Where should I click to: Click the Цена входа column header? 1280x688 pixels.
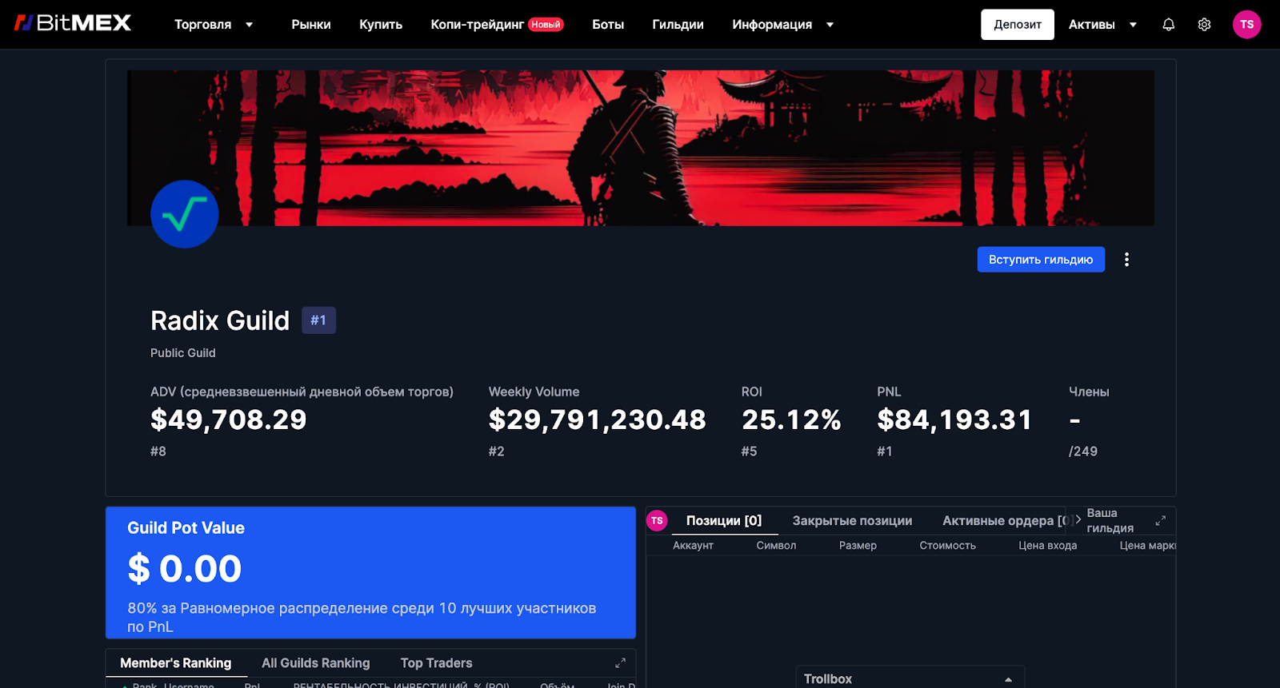[1047, 546]
